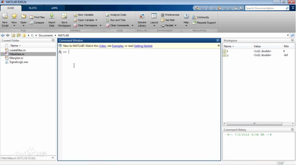Open the Layout dropdown

pos(154,19)
